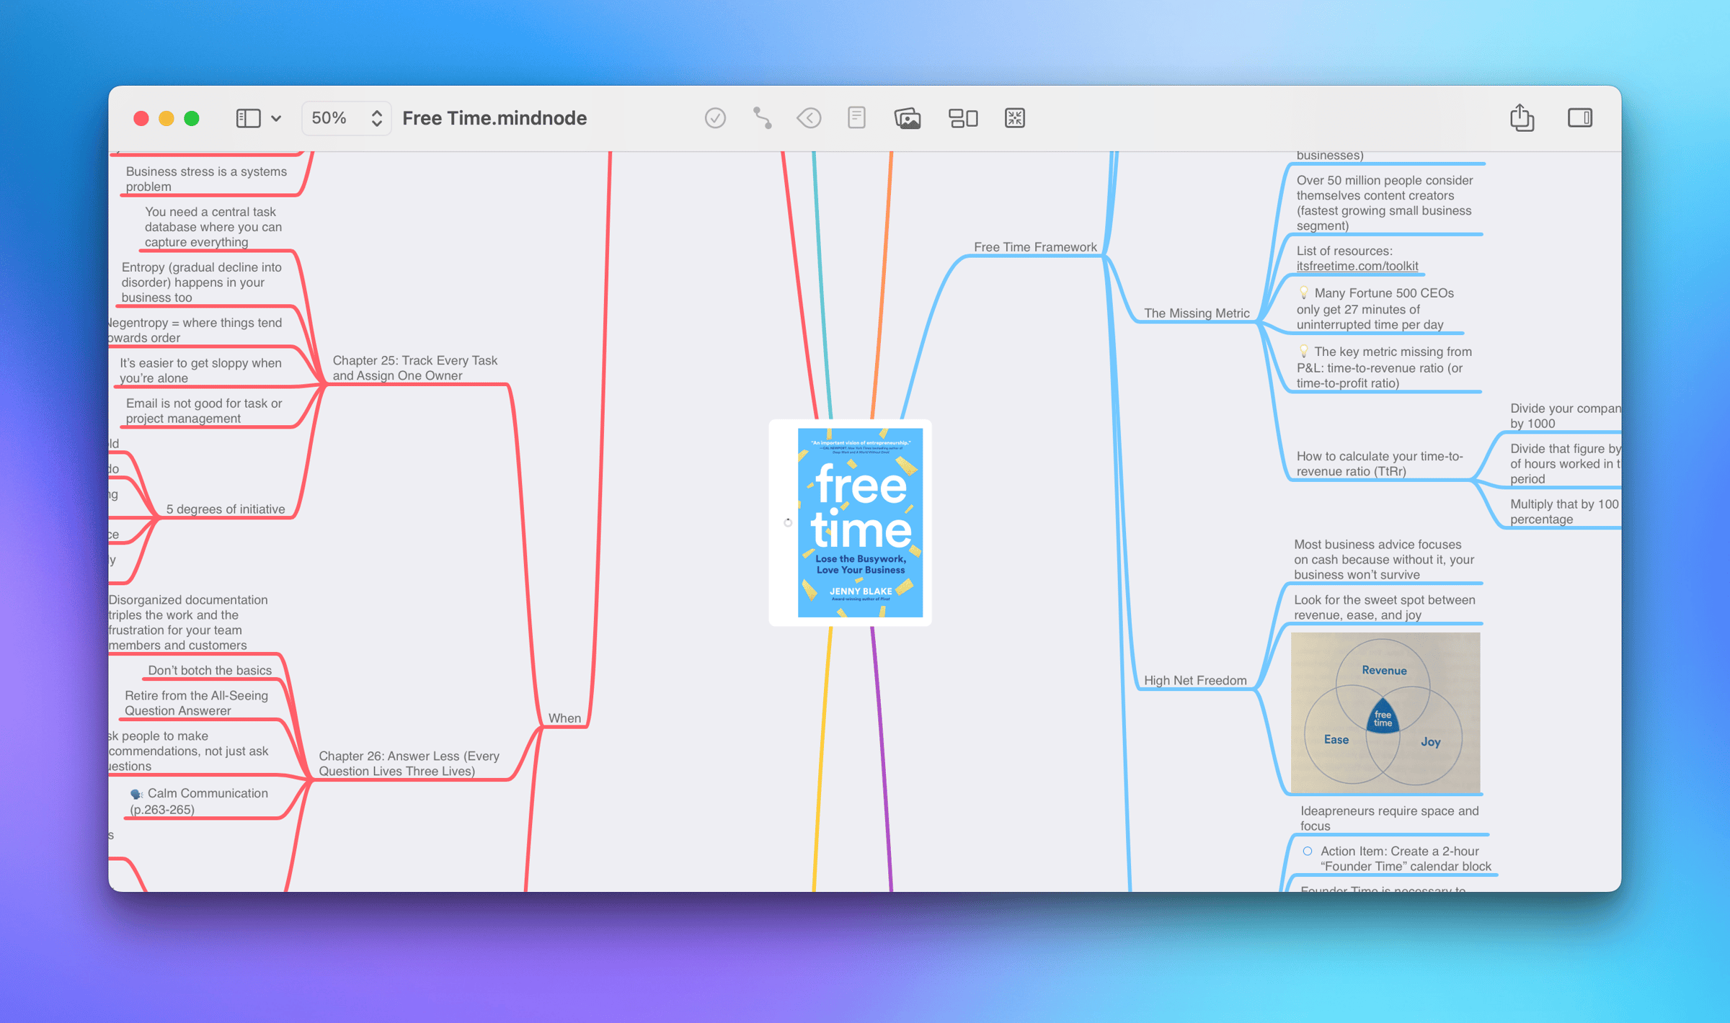The width and height of the screenshot is (1730, 1023).
Task: Select Chapter 26 Answer Less node
Action: [409, 763]
